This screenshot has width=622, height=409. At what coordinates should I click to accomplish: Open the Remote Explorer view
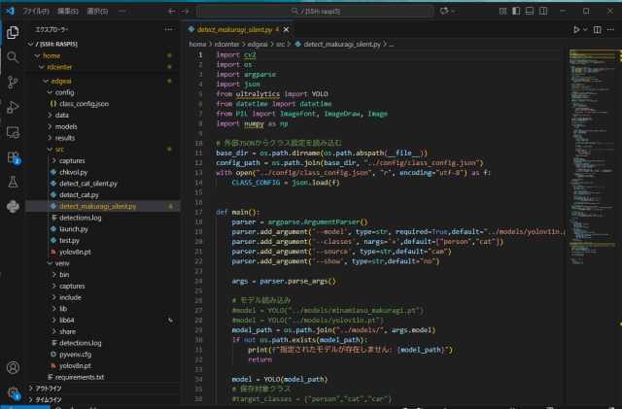pyautogui.click(x=13, y=131)
